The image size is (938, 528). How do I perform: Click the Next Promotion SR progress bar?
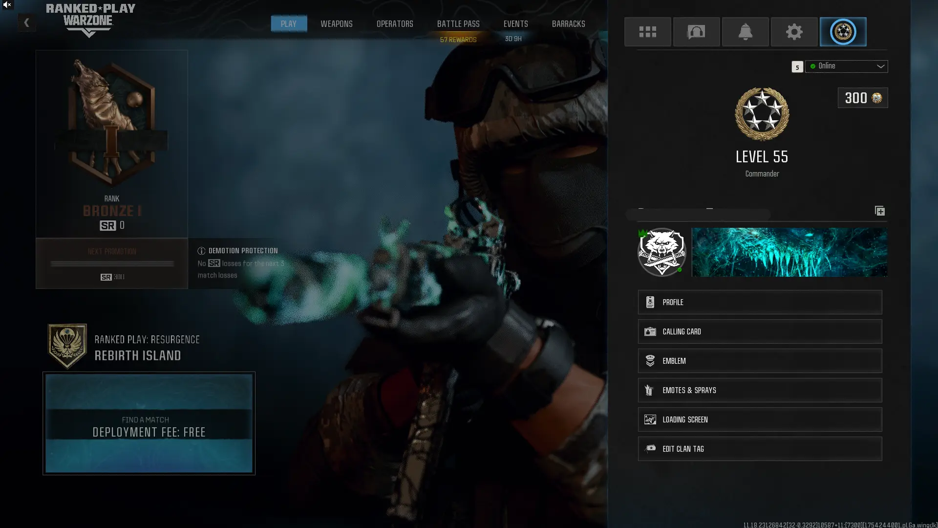click(x=112, y=264)
